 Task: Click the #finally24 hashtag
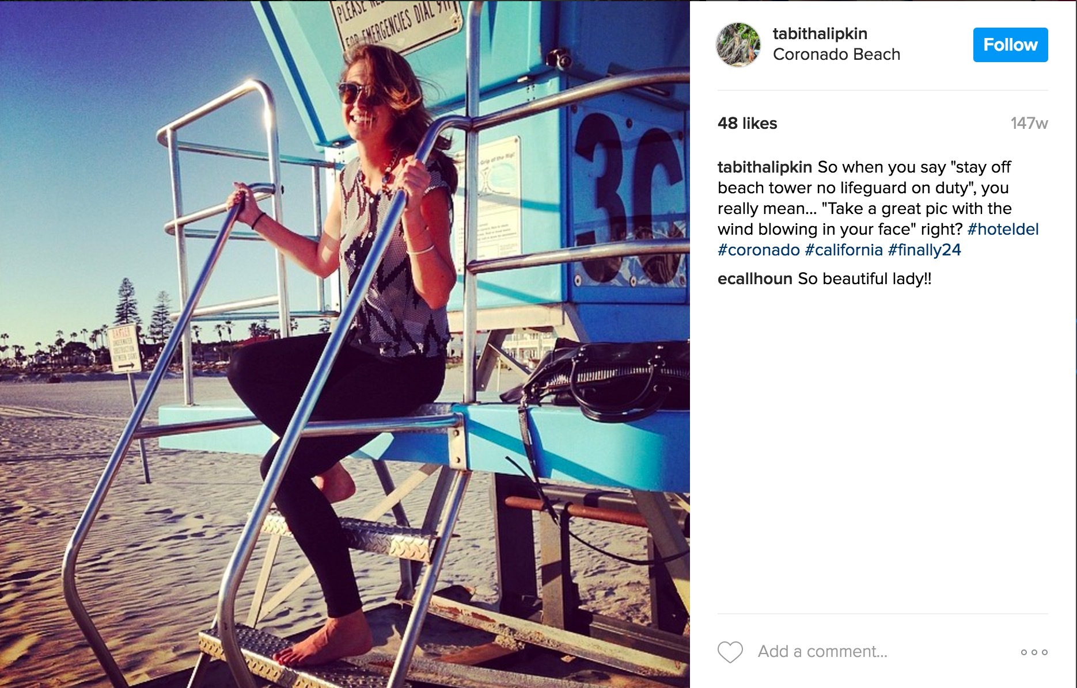[924, 250]
